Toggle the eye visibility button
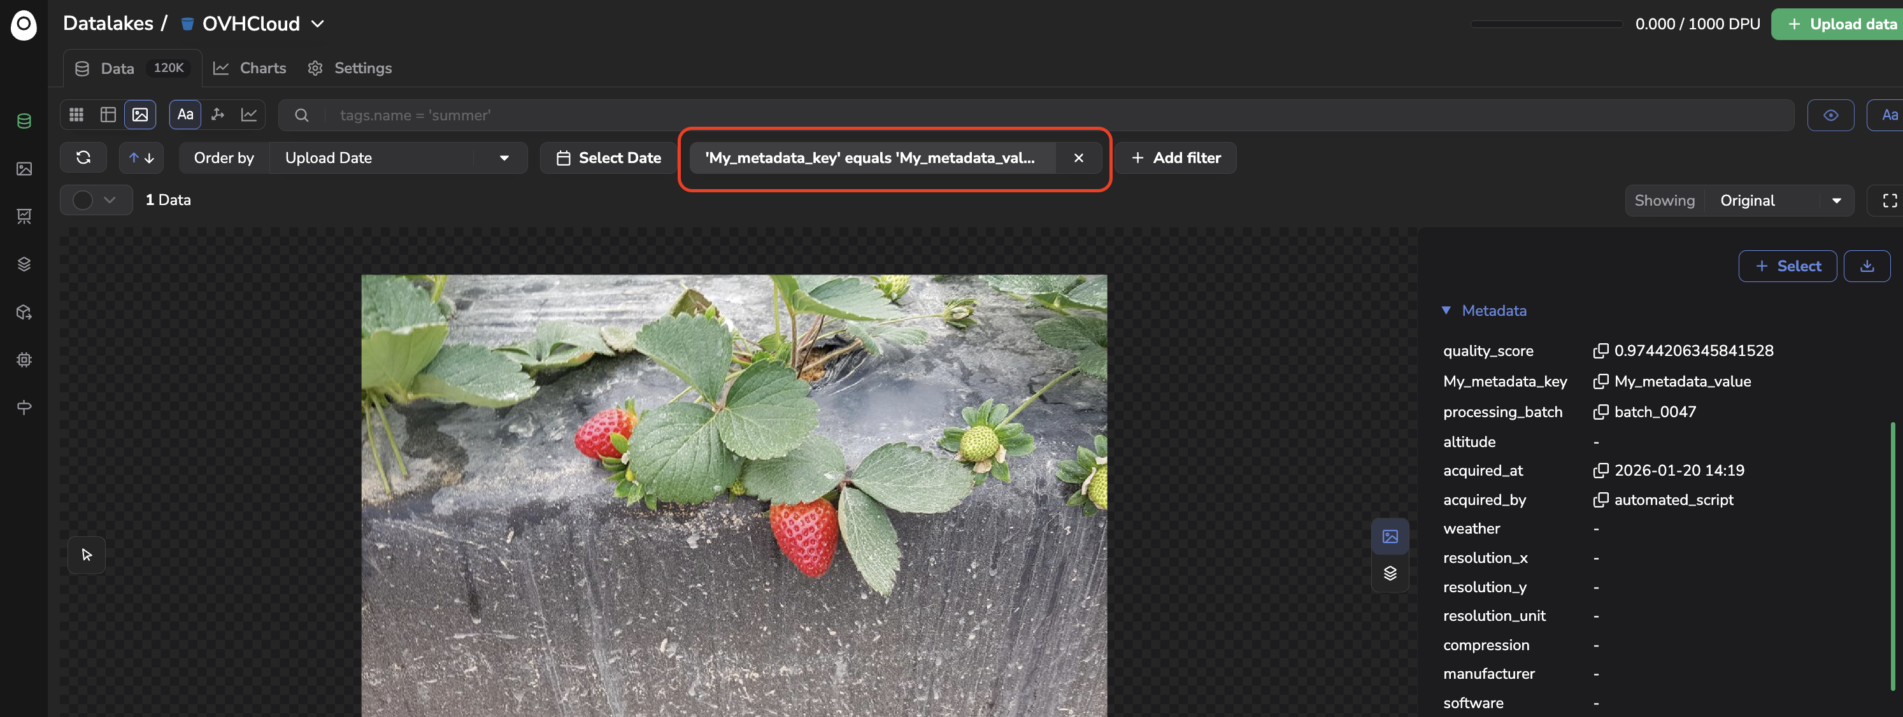The image size is (1903, 717). coord(1830,115)
